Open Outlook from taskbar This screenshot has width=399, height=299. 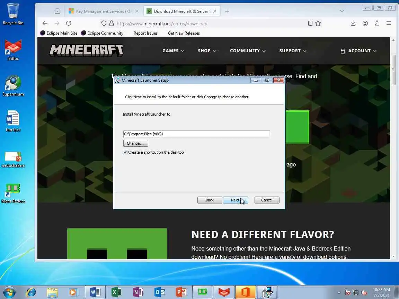pyautogui.click(x=160, y=292)
